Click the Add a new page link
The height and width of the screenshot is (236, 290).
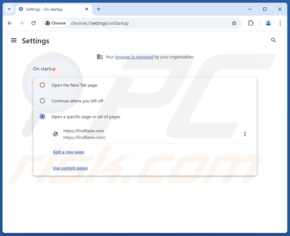(69, 152)
